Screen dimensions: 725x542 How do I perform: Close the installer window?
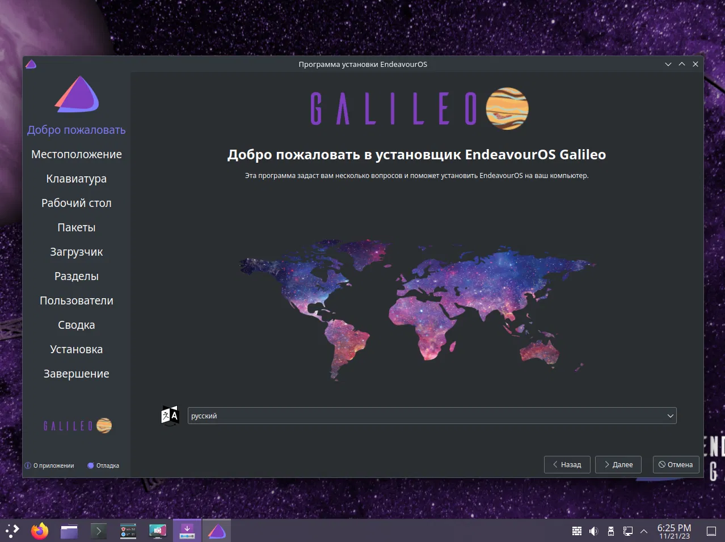click(696, 64)
